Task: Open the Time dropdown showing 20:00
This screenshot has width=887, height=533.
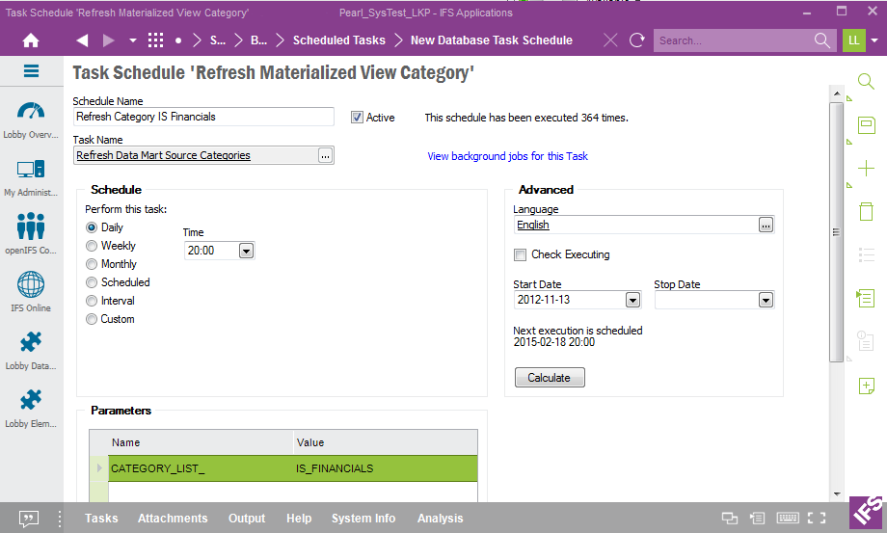Action: [x=246, y=251]
